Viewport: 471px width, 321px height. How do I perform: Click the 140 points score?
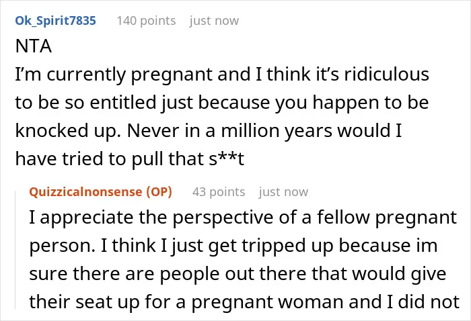pyautogui.click(x=146, y=21)
